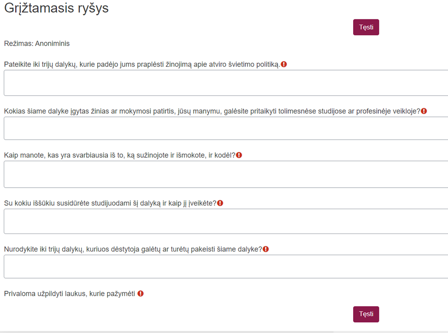
Task: Focus the answer box for 'Pateikite iki trijų dalykų'
Action: 226,83
